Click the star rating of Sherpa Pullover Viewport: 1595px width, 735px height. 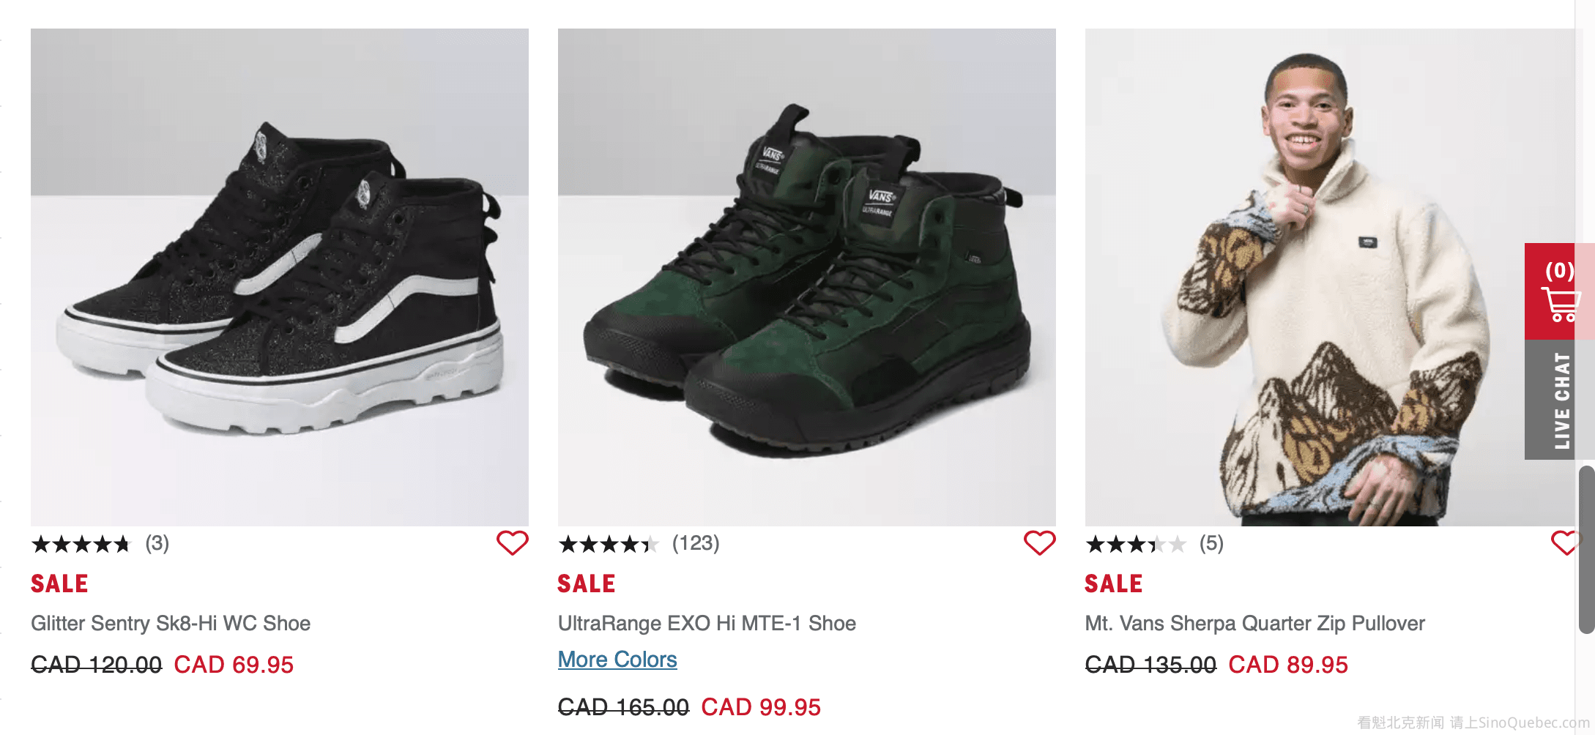(1135, 544)
